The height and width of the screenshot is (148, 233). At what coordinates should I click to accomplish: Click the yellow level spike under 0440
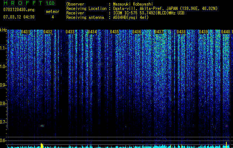(226, 145)
